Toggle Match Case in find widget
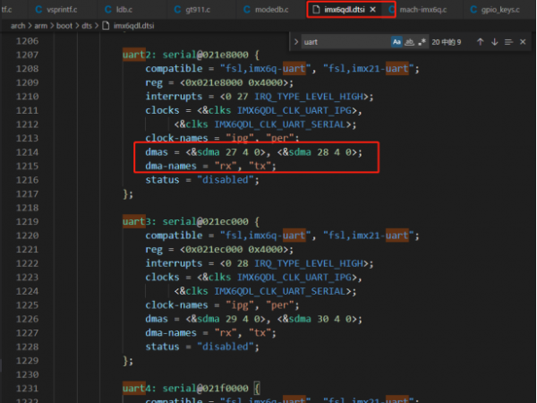The image size is (537, 403). (x=396, y=41)
